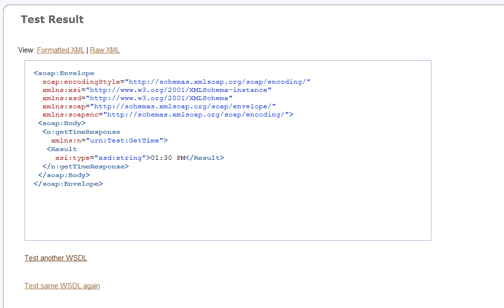This screenshot has width=504, height=308.
Task: Click the 01:30 PM result value
Action: 168,158
